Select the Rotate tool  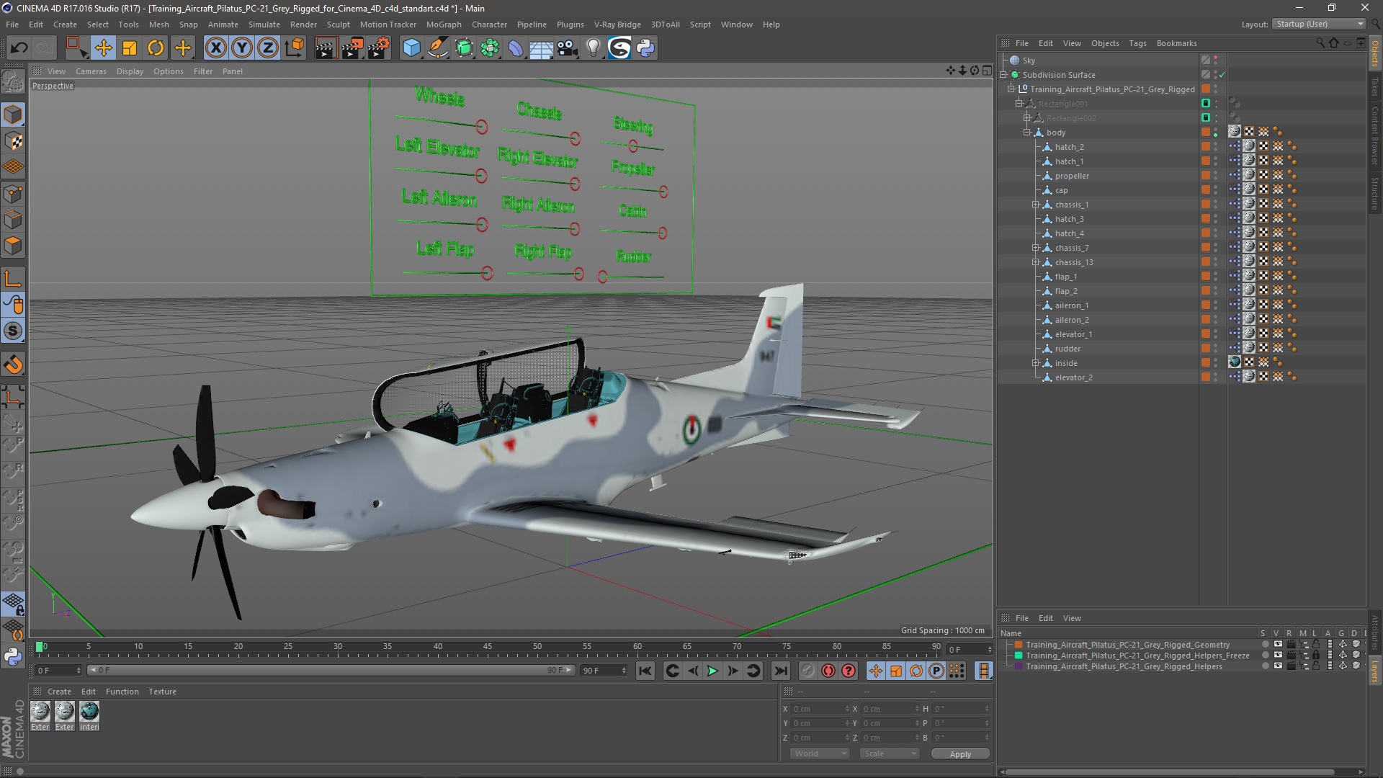click(x=156, y=48)
